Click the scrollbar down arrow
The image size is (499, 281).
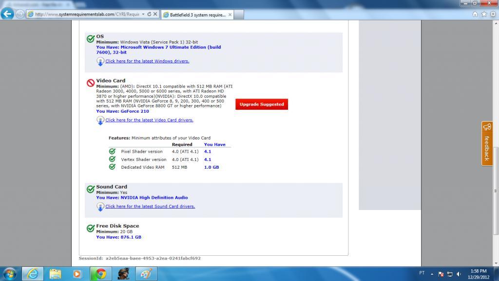point(496,263)
